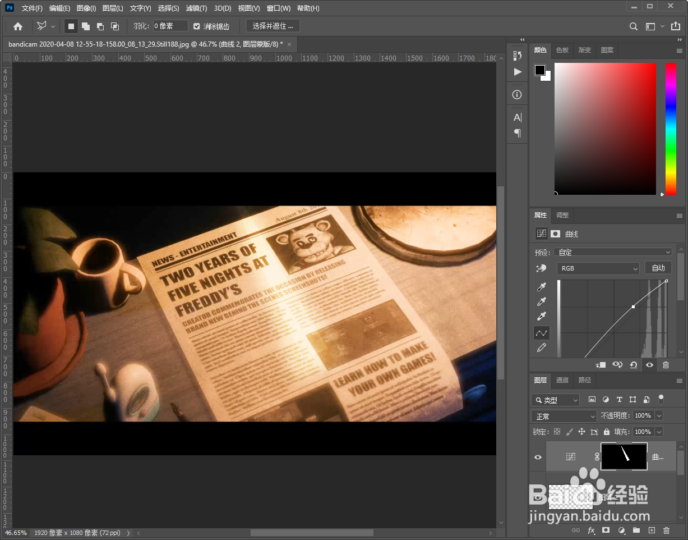The height and width of the screenshot is (540, 688).
Task: Toggle adjustment visibility eye in Properties
Action: [649, 365]
